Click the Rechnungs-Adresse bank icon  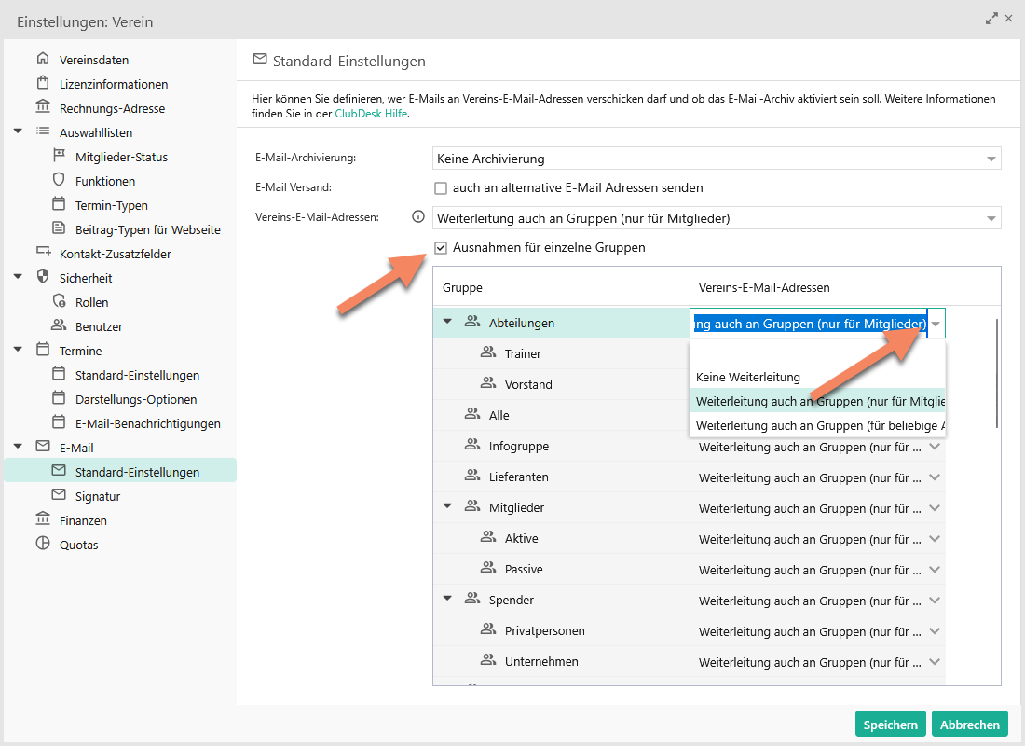[x=43, y=107]
